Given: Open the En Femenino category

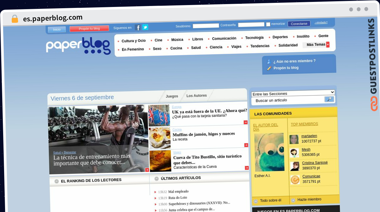Looking at the screenshot, I should click(x=133, y=49).
